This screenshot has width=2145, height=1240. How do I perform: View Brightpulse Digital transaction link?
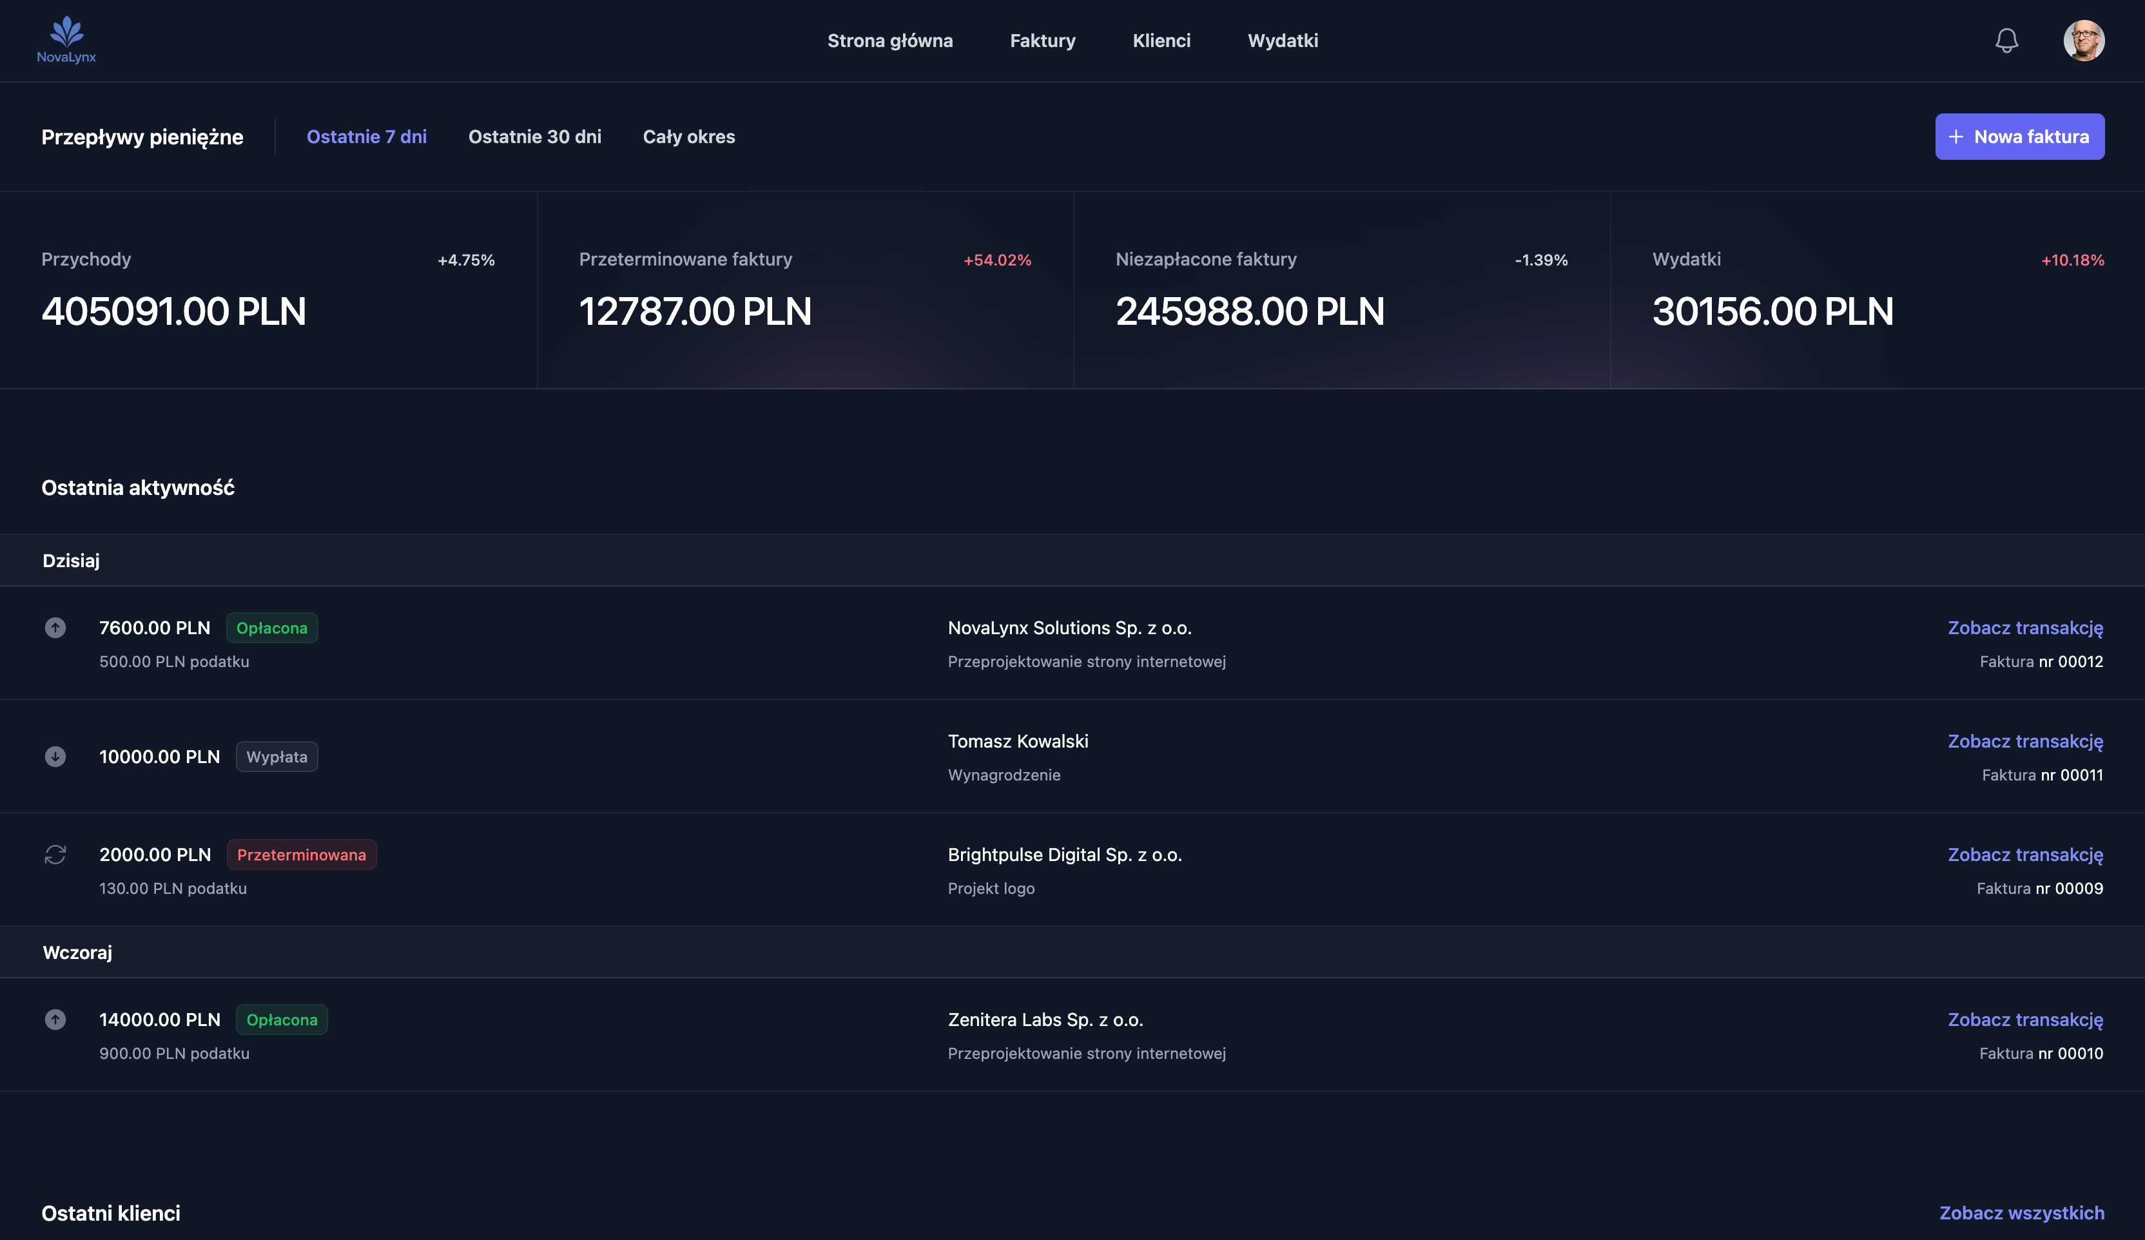2025,855
